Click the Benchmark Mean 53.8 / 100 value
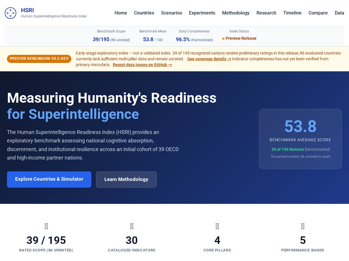Screen dimensions: 349x261 pos(153,39)
